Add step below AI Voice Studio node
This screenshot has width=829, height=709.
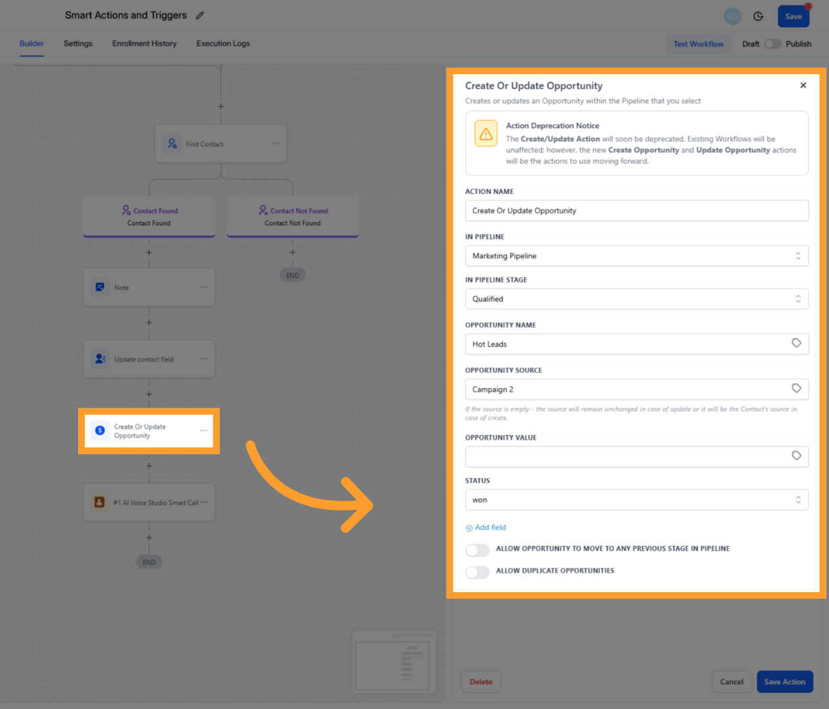(149, 538)
